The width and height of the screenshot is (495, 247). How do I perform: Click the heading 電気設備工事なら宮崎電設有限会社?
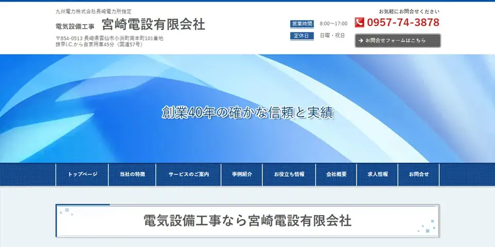[x=247, y=221]
